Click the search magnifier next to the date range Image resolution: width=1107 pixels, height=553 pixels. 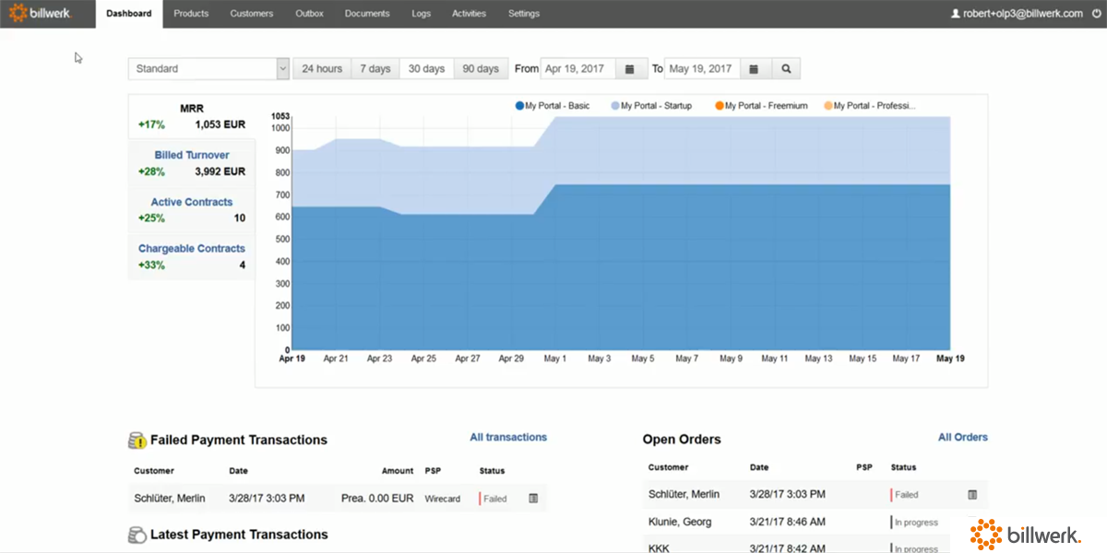pyautogui.click(x=786, y=68)
